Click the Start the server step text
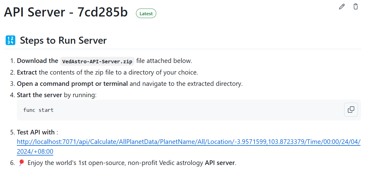This screenshot has height=172, width=365. [56, 95]
